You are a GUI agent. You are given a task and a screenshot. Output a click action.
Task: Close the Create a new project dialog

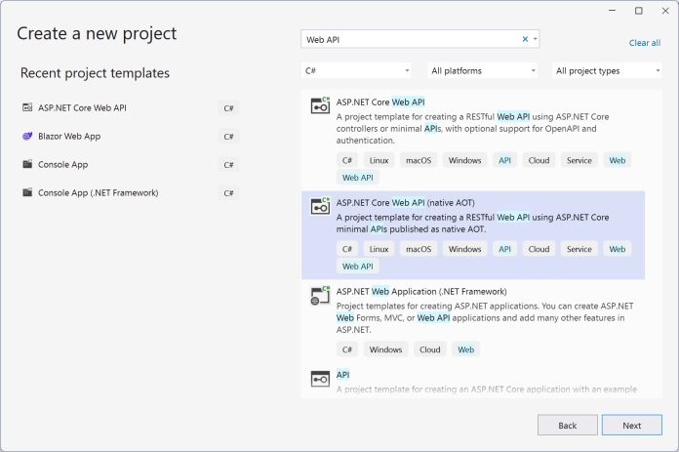pyautogui.click(x=665, y=11)
